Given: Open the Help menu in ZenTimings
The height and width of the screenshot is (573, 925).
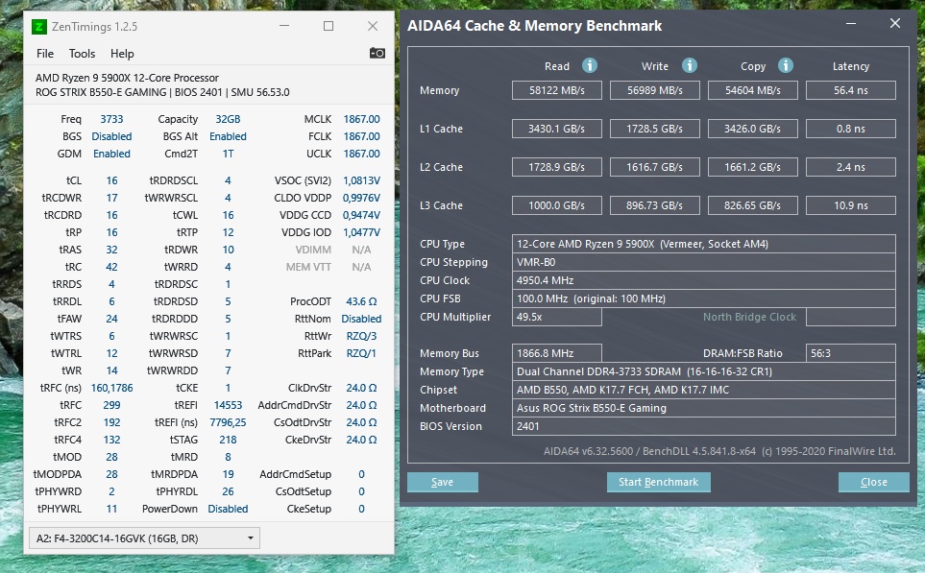Looking at the screenshot, I should click(x=122, y=54).
